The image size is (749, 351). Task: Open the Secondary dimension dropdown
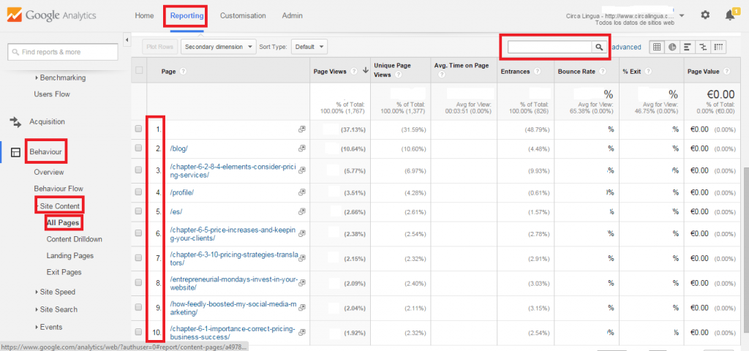(x=219, y=47)
